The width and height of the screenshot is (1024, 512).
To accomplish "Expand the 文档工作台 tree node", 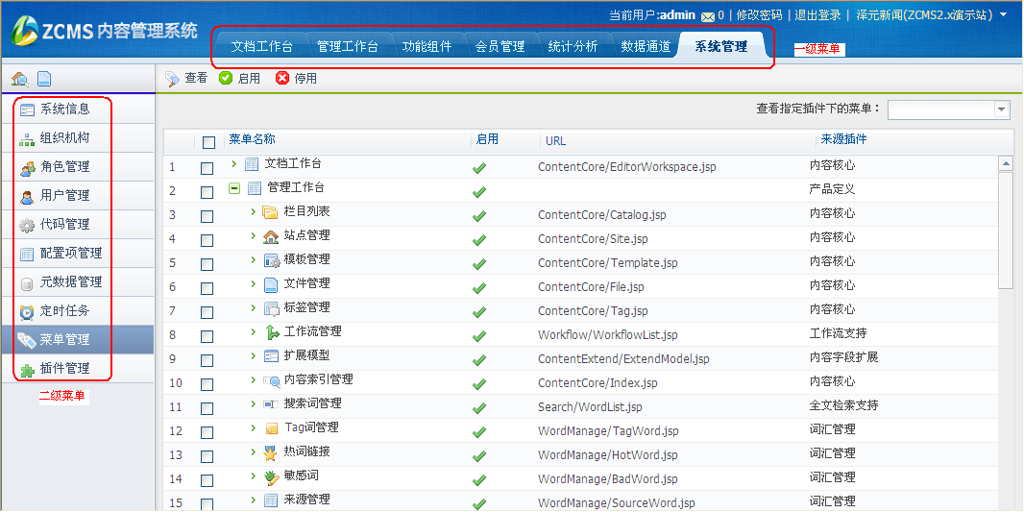I will 234,164.
